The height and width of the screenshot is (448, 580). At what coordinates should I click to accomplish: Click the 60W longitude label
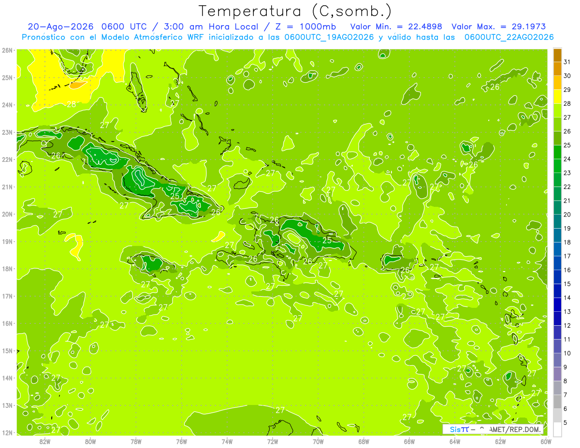point(546,441)
